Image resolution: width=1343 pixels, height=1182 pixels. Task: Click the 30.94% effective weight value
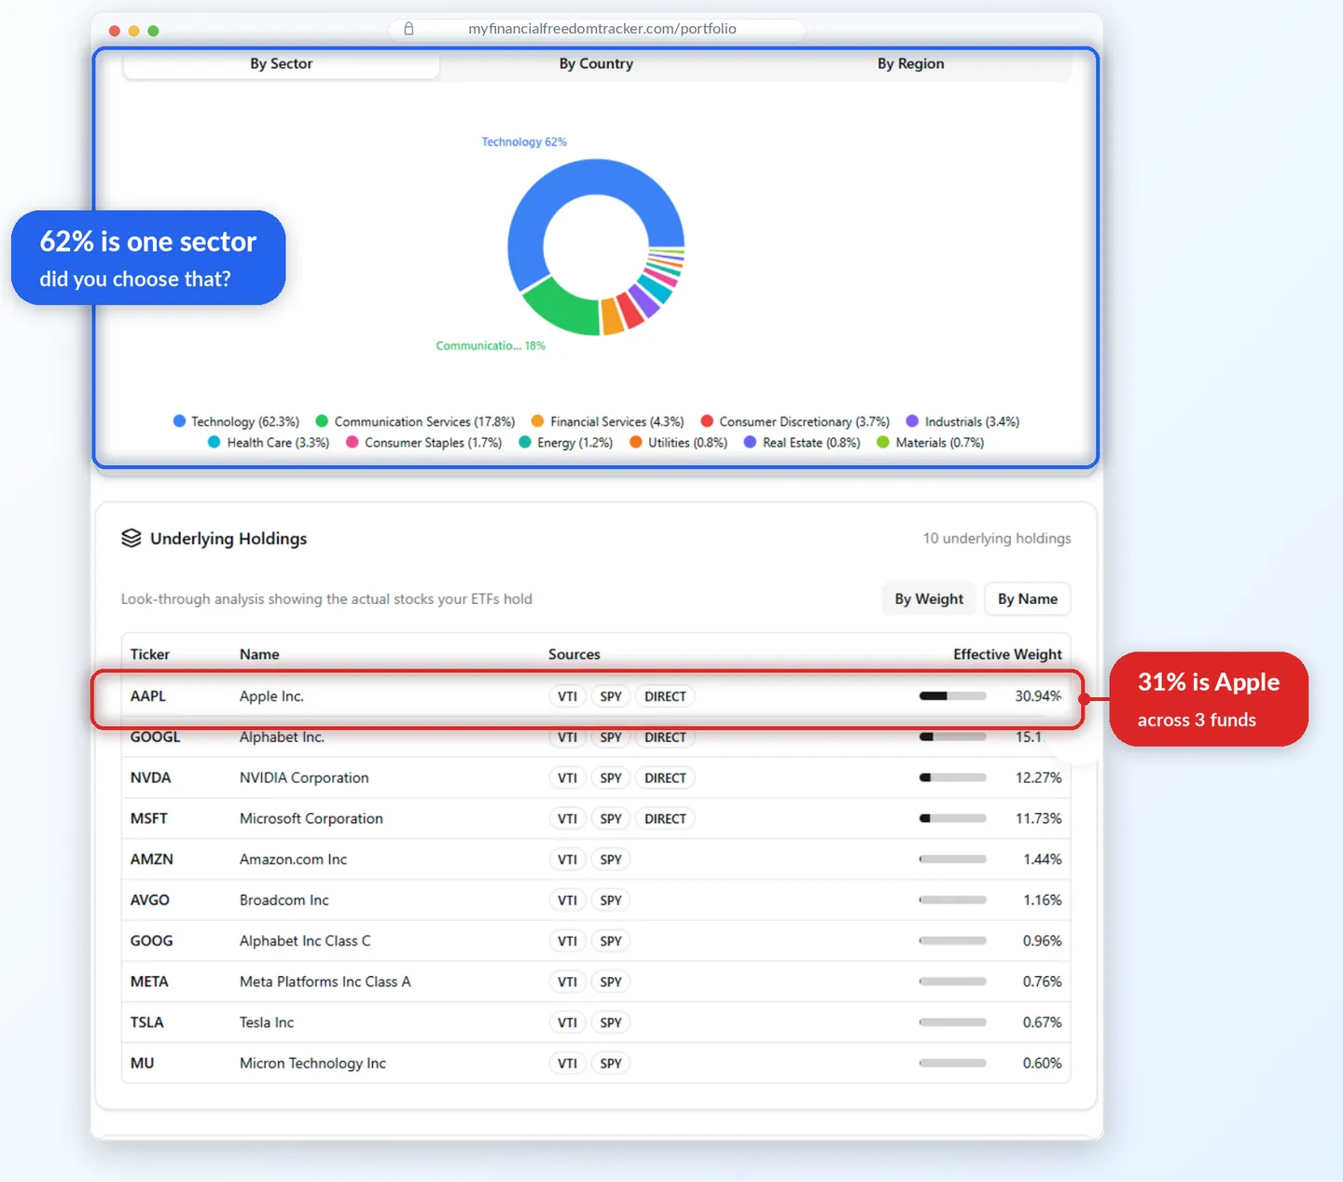click(1038, 696)
